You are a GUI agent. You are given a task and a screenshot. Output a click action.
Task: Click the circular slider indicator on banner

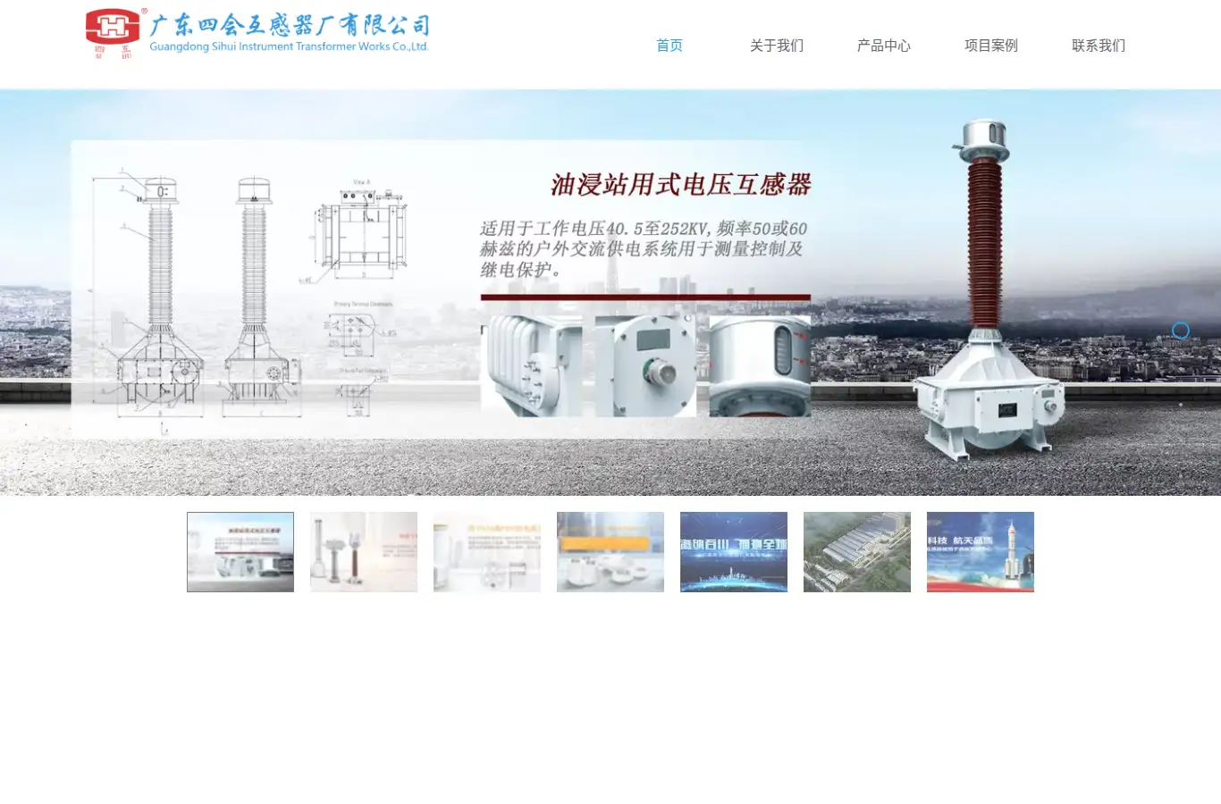[x=1181, y=331]
